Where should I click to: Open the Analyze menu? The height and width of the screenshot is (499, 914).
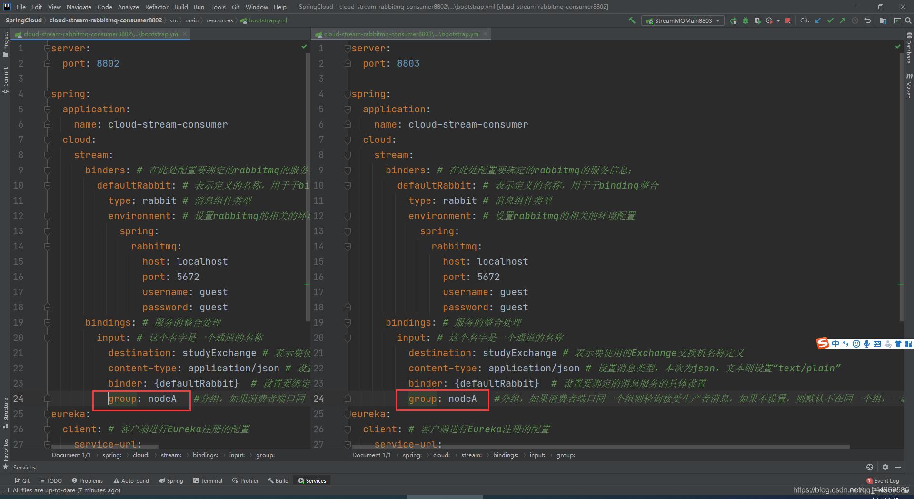pyautogui.click(x=128, y=7)
